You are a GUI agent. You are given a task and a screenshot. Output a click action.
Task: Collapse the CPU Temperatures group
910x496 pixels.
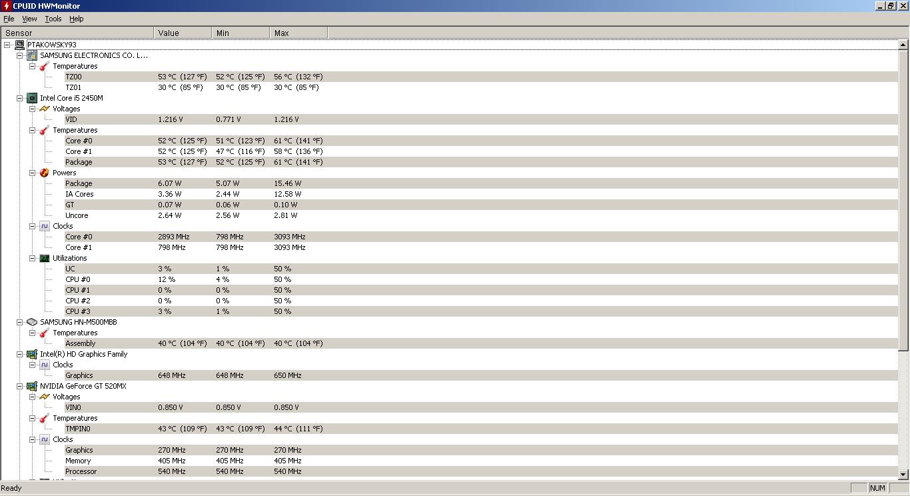pos(32,130)
